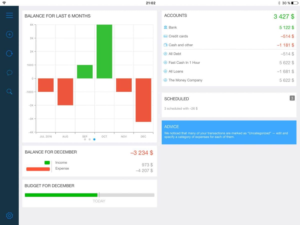Click the sync refresh icon
This screenshot has height=225, width=300.
[x=9, y=53]
